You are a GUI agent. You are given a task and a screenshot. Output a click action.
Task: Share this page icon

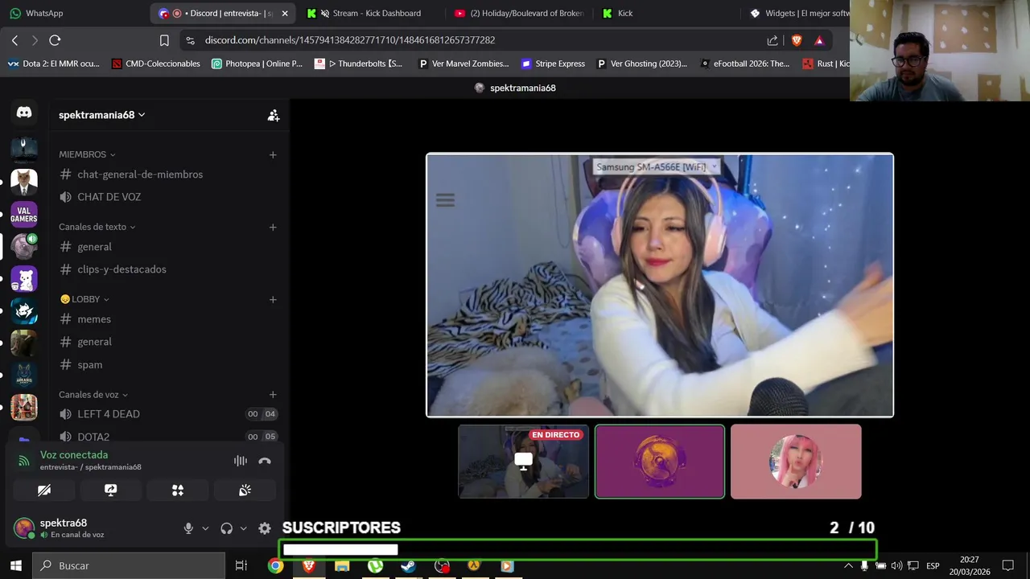pyautogui.click(x=772, y=40)
